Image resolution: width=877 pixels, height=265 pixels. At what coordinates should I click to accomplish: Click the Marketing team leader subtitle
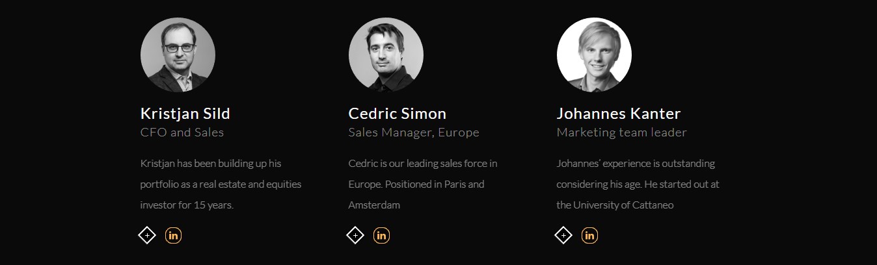pyautogui.click(x=622, y=132)
